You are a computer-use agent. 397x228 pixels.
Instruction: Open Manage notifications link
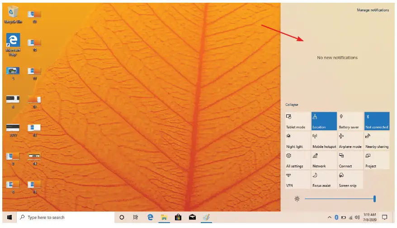(373, 10)
